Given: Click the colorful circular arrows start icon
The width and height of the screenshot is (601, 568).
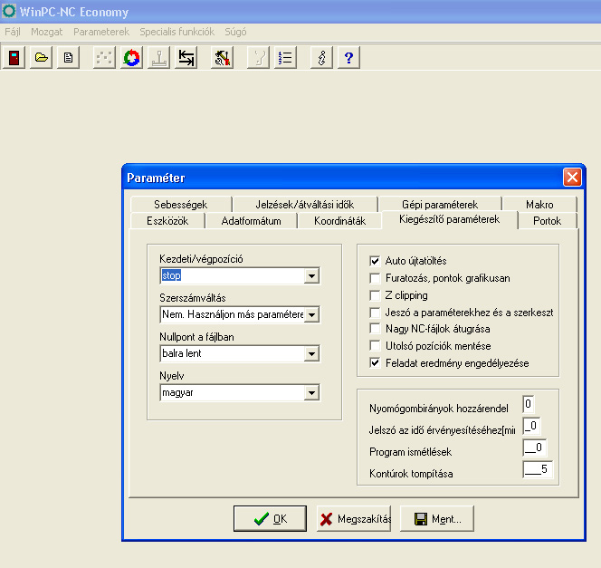Looking at the screenshot, I should [131, 58].
